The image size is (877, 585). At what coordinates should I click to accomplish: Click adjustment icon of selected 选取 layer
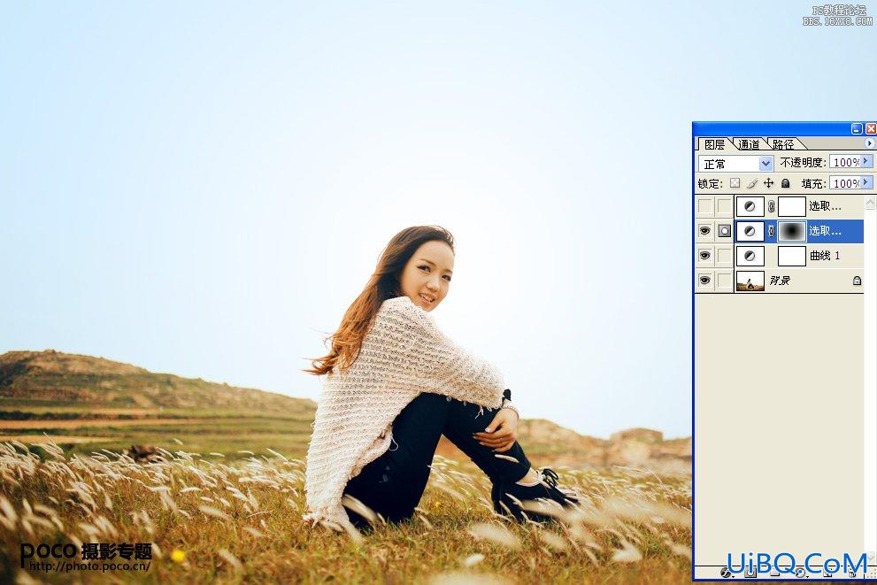click(x=750, y=231)
